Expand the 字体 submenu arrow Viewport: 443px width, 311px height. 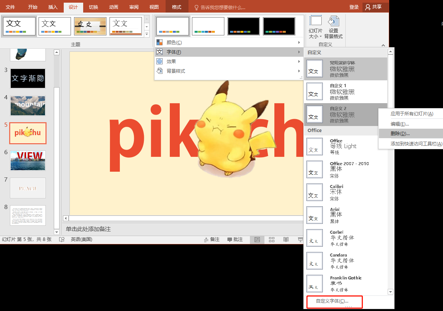coord(299,52)
